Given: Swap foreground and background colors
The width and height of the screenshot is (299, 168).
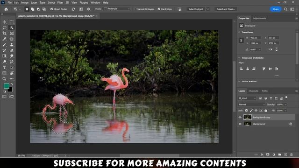Looking at the screenshot, I should pos(12,84).
